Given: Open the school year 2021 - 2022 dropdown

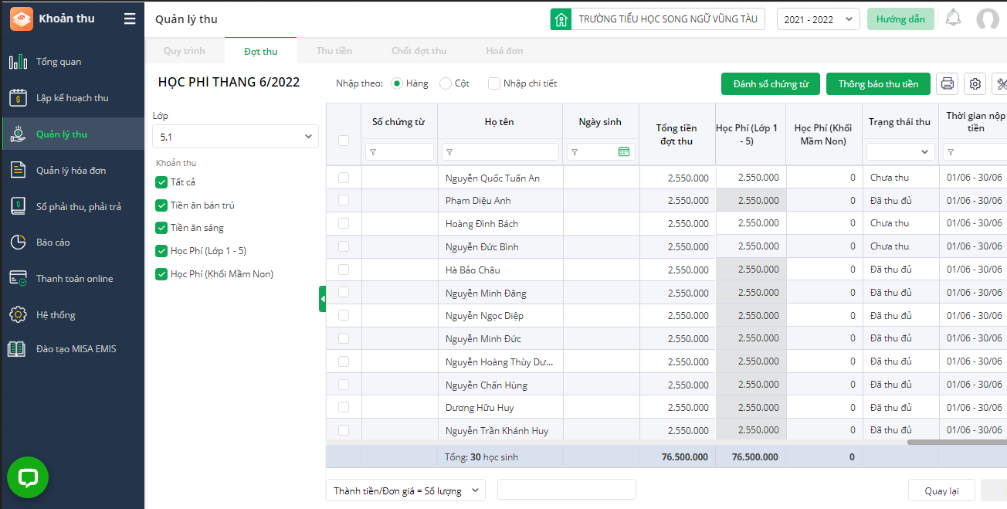Looking at the screenshot, I should [x=818, y=19].
